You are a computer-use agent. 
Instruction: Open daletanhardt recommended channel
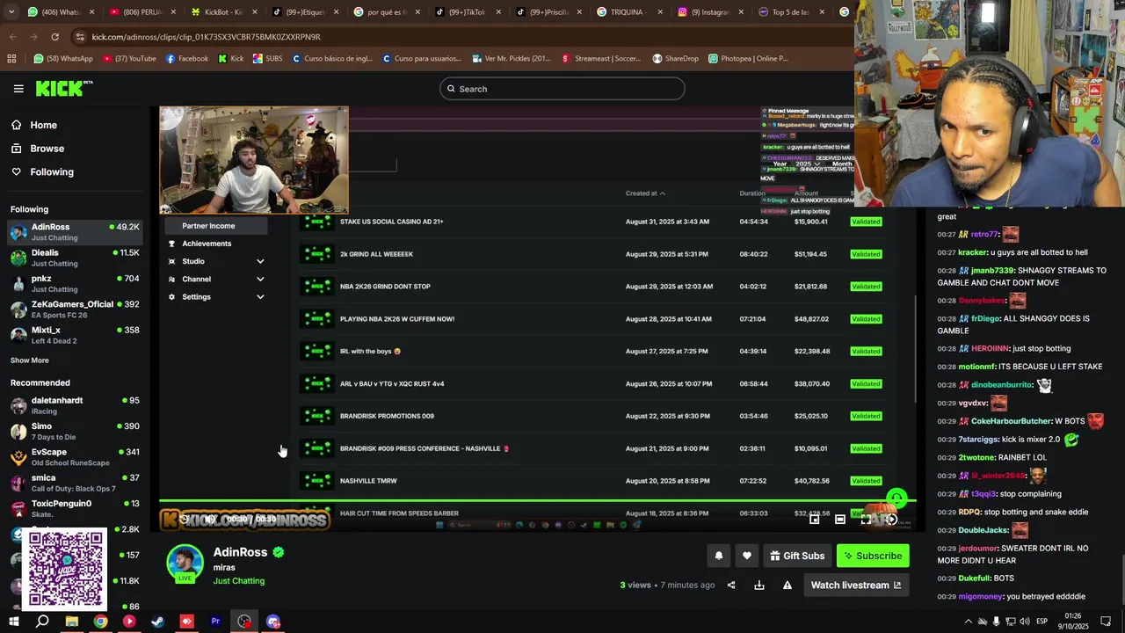pyautogui.click(x=75, y=405)
